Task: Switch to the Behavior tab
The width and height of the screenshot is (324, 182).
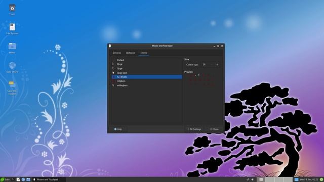Action: coord(131,53)
